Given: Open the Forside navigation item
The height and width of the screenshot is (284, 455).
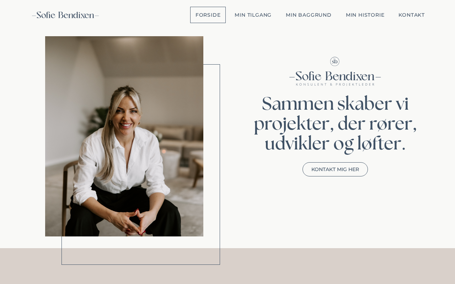Looking at the screenshot, I should [x=208, y=15].
